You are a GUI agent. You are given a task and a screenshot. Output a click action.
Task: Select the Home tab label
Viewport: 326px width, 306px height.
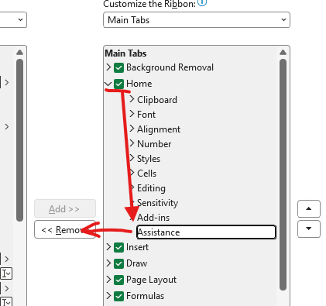[x=139, y=84]
